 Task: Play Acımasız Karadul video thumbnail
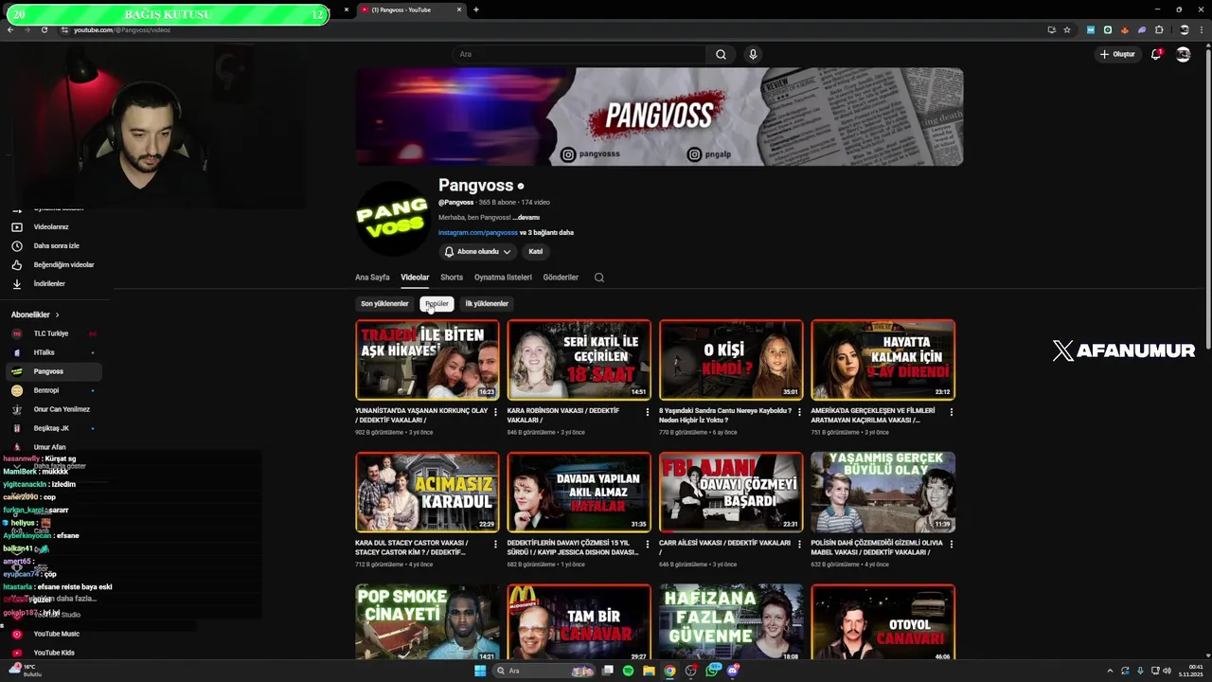[427, 492]
